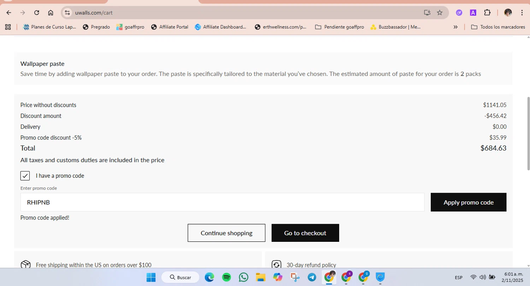The height and width of the screenshot is (286, 530).
Task: Open the 'Affiliate Dashboard...' bookmark
Action: tap(220, 27)
